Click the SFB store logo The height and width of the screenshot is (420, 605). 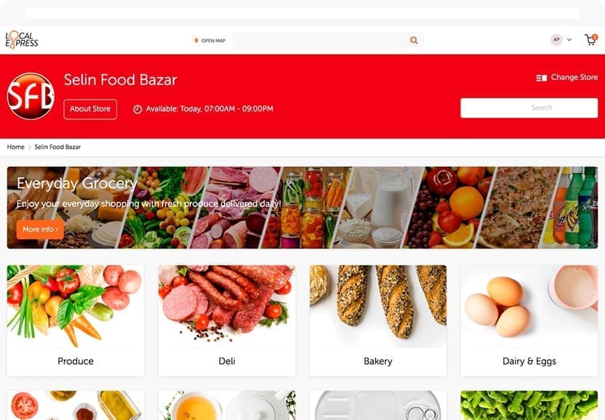point(31,96)
